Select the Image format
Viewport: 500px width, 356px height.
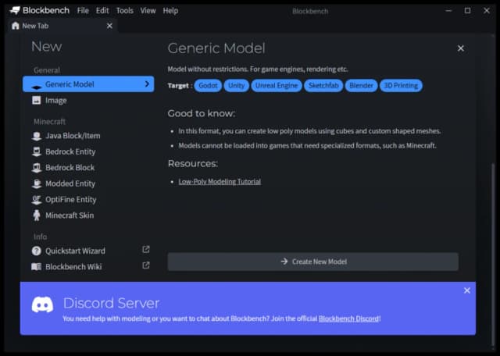pyautogui.click(x=88, y=101)
